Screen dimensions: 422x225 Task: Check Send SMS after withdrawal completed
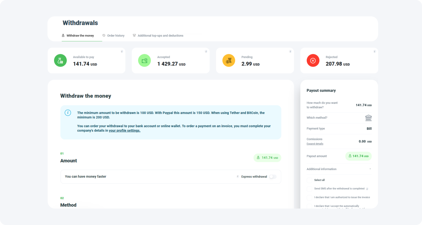(x=309, y=189)
